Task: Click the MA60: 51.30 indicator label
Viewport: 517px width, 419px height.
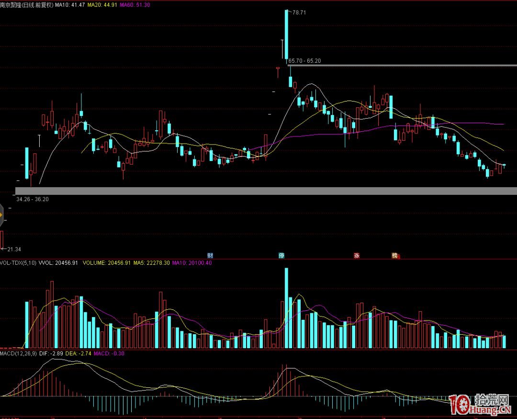Action: 135,5
